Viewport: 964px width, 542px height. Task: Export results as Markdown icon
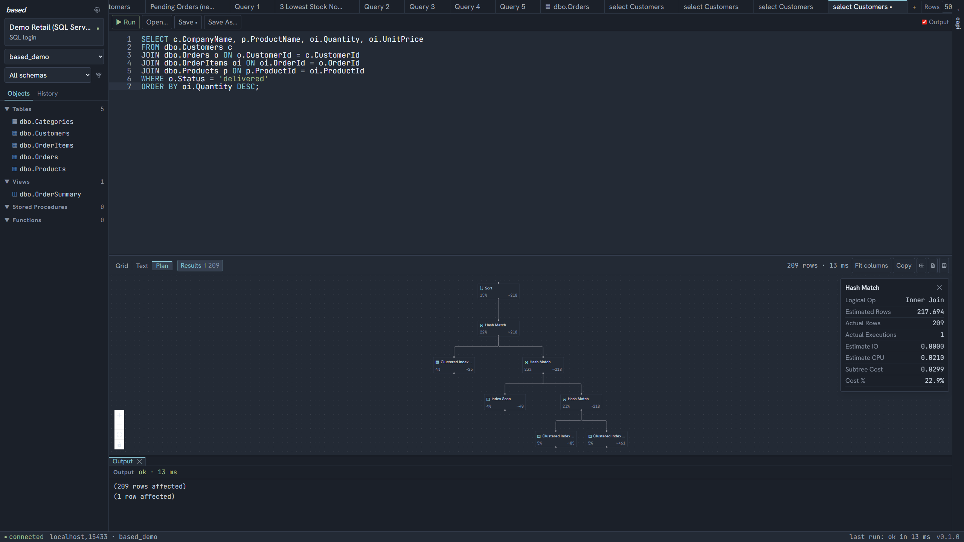pos(921,266)
